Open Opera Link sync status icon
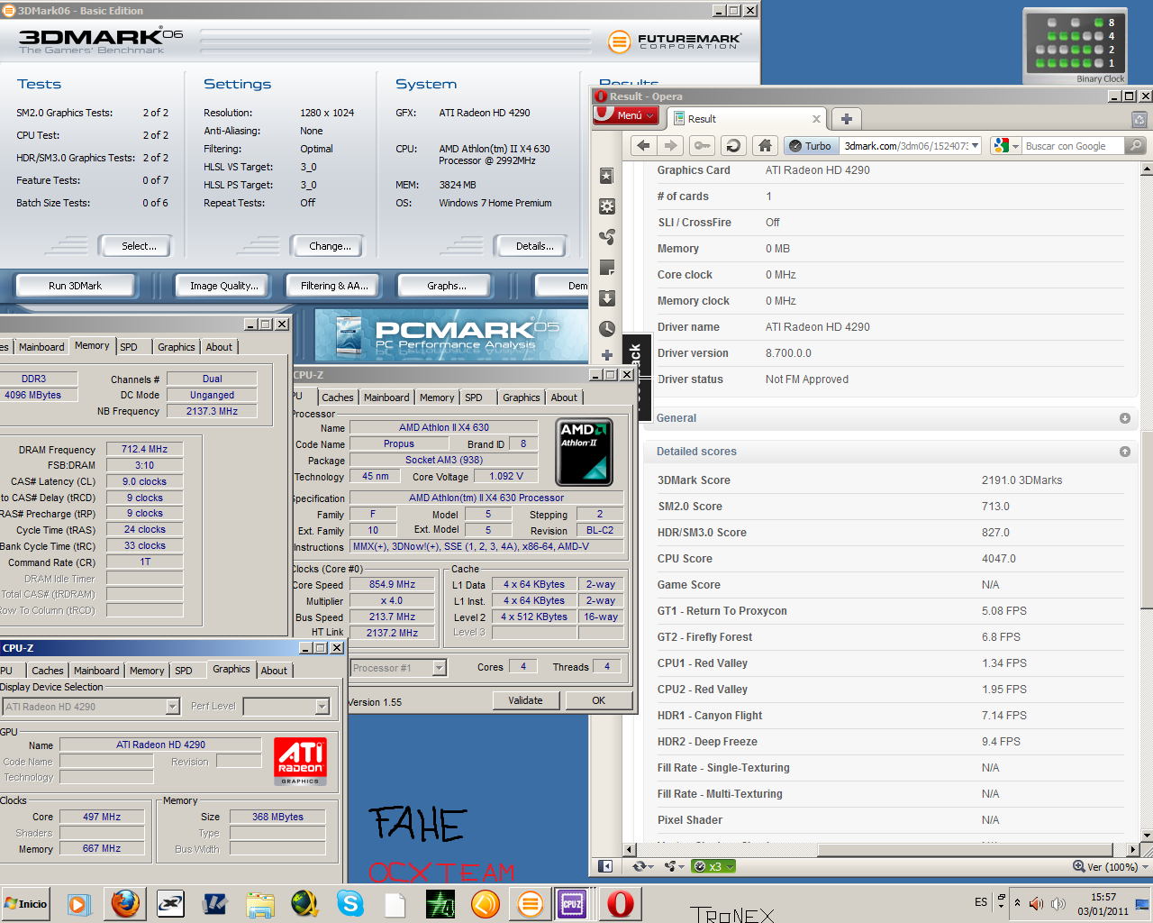 pyautogui.click(x=641, y=866)
